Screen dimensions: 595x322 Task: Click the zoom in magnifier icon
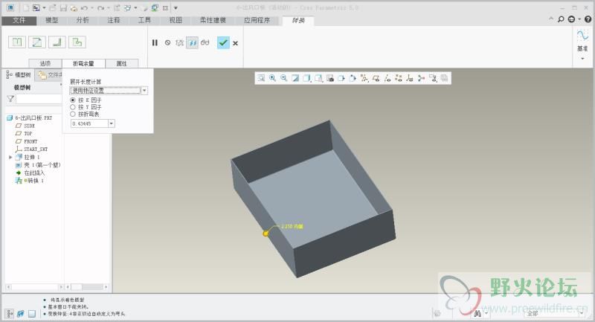272,77
